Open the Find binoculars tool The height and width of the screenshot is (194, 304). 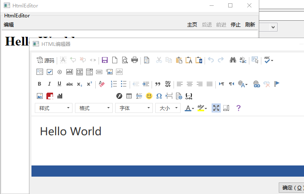pos(233,60)
